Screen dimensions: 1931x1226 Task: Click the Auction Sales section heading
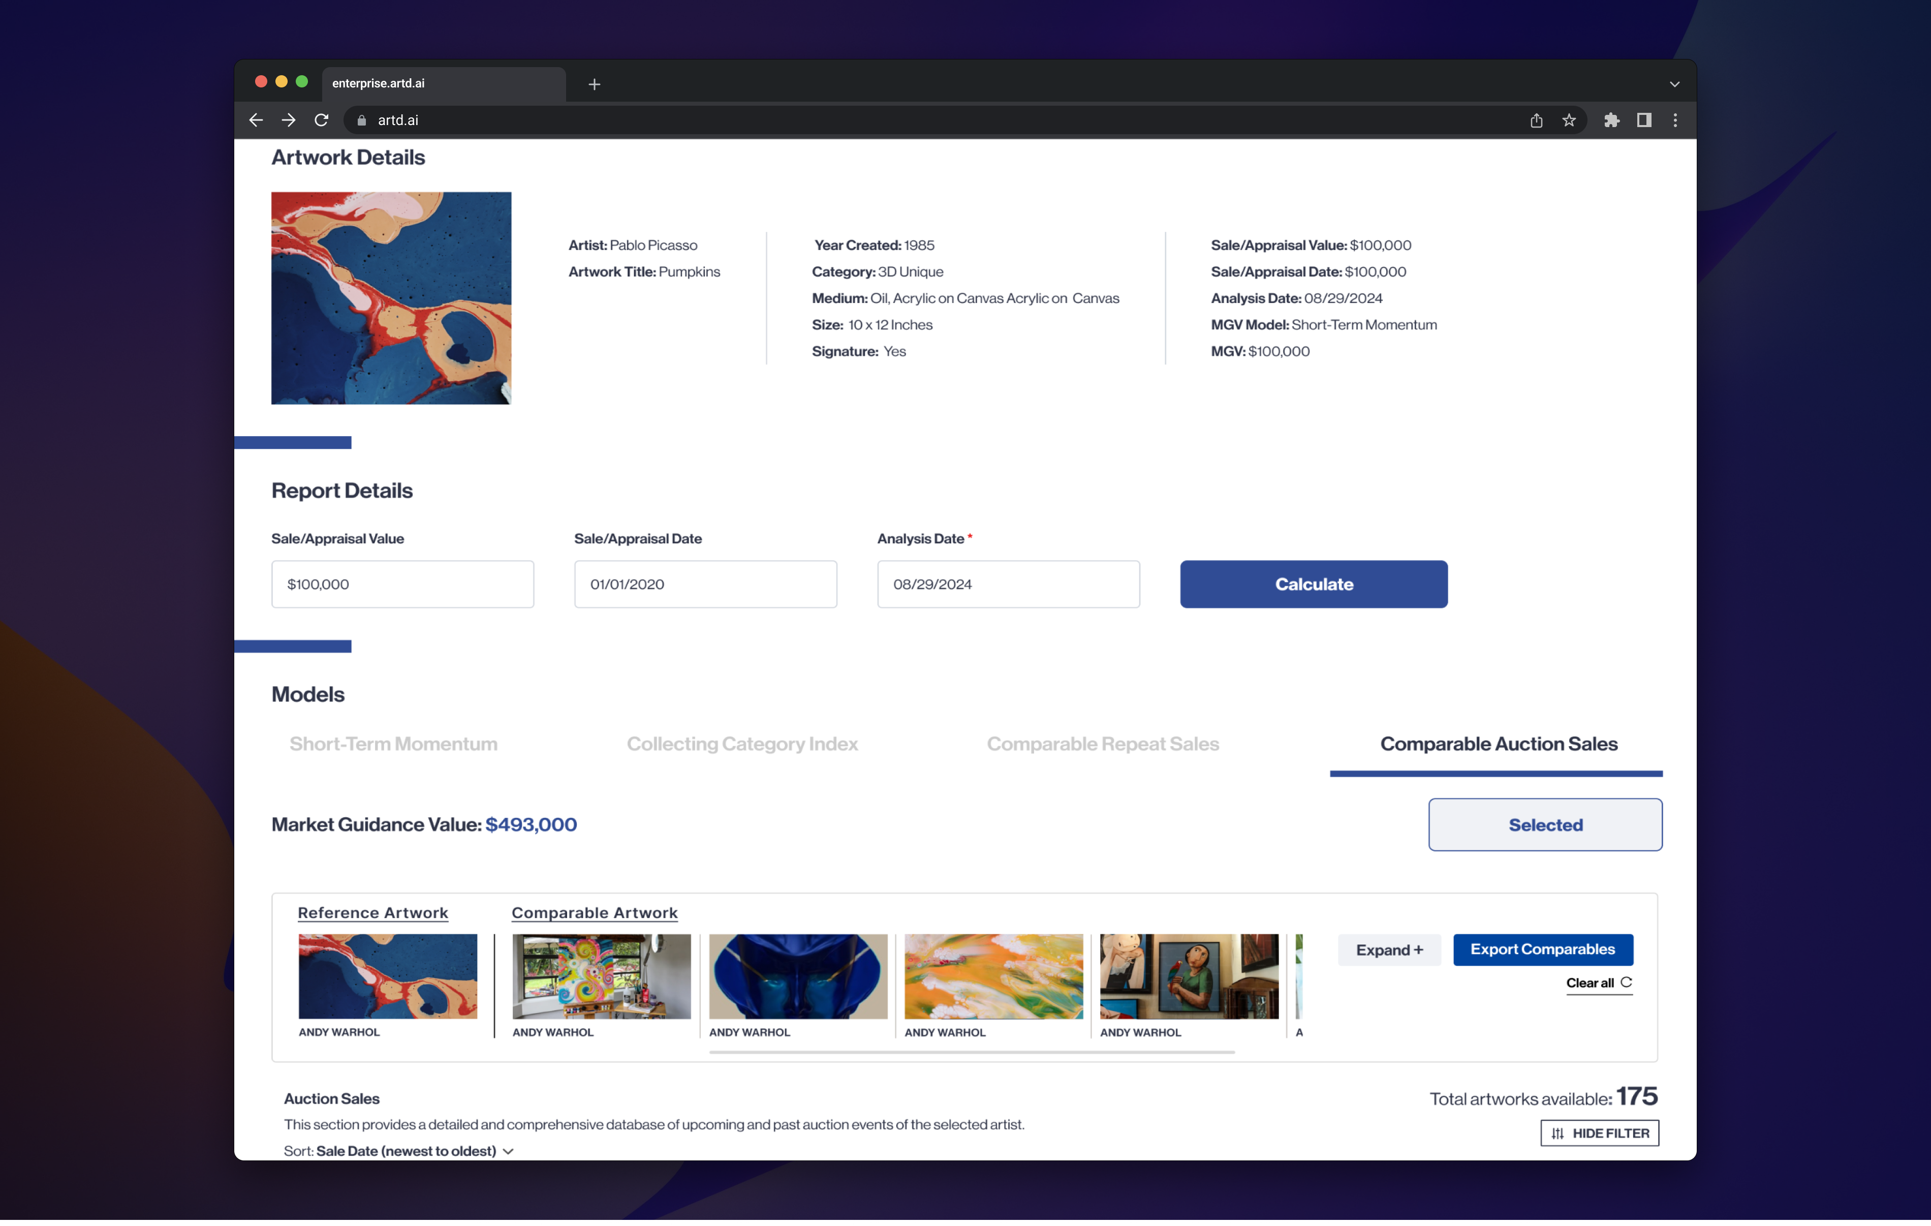click(x=332, y=1098)
